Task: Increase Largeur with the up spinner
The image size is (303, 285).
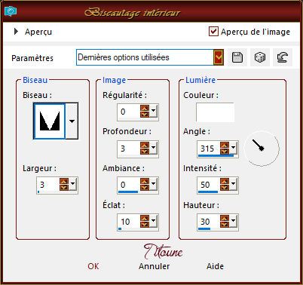Action: 64,182
